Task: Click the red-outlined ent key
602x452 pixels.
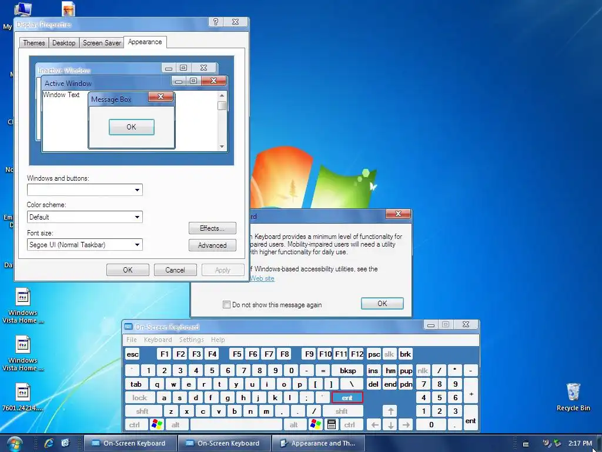Action: [347, 397]
